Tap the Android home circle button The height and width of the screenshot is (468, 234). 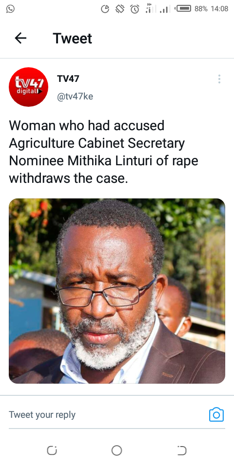[x=117, y=450]
